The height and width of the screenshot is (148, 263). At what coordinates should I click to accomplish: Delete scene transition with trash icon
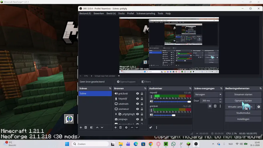tap(215, 106)
